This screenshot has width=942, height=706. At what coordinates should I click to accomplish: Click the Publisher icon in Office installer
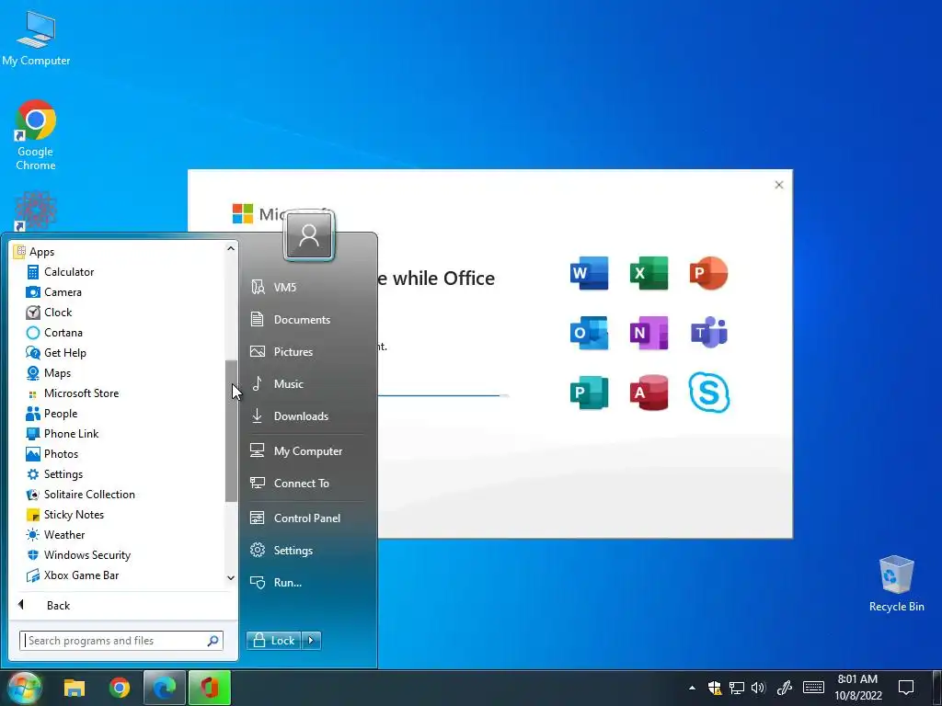pos(589,393)
